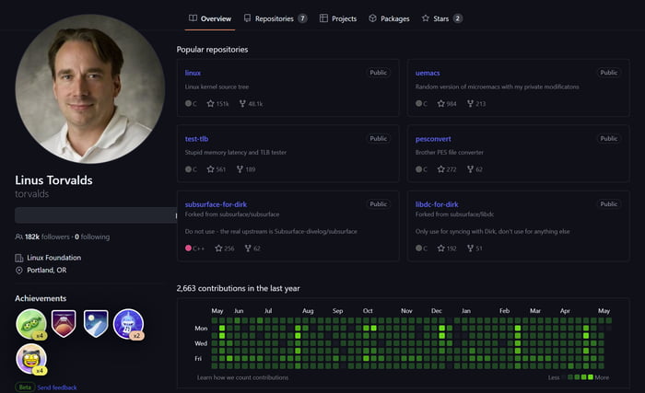645x393 pixels.
Task: Go to the Packages tab
Action: pyautogui.click(x=389, y=17)
